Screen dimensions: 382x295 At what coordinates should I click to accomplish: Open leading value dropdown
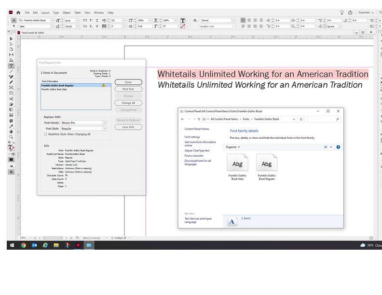click(x=78, y=27)
